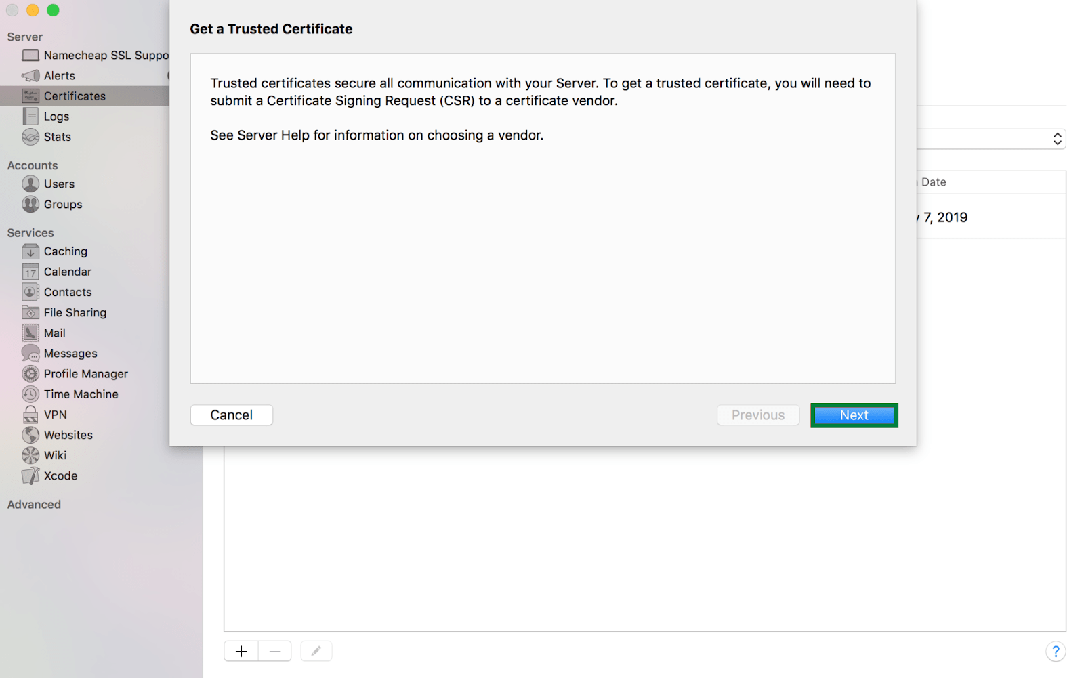Select the Wiki service

tap(54, 455)
